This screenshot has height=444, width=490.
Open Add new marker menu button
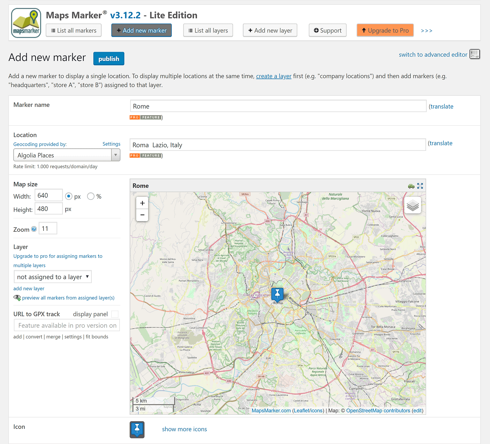(141, 30)
